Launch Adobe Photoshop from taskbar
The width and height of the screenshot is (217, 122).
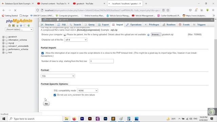point(105,119)
